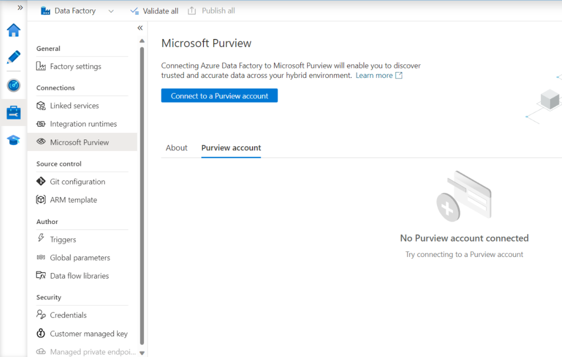Click the Publish all upload icon
Viewport: 562px width, 357px height.
click(x=192, y=11)
